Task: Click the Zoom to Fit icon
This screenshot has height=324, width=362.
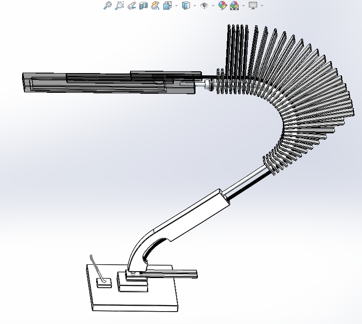Action: [x=107, y=6]
